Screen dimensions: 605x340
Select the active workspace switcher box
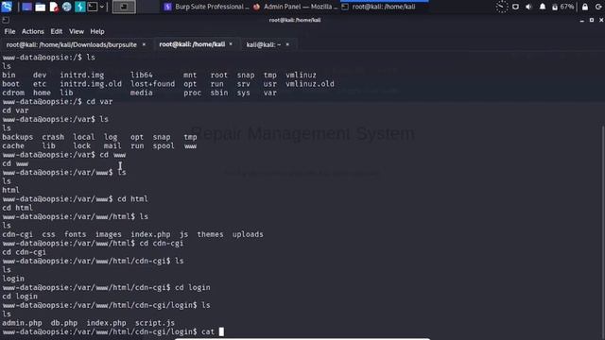click(x=124, y=7)
